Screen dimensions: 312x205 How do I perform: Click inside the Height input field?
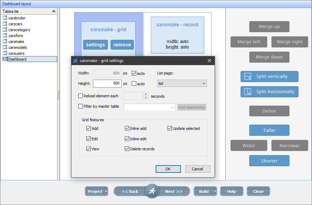107,83
